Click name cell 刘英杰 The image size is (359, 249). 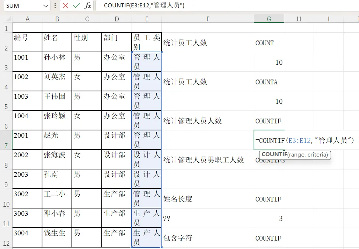pyautogui.click(x=57, y=81)
